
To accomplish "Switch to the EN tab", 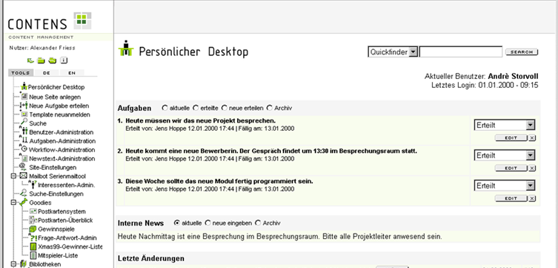I will pyautogui.click(x=72, y=73).
